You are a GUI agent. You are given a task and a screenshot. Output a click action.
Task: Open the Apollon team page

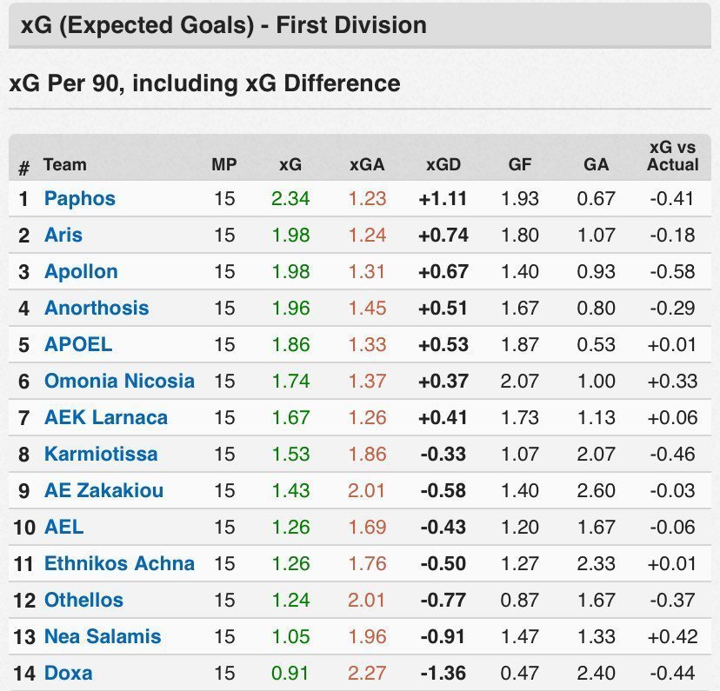click(81, 272)
